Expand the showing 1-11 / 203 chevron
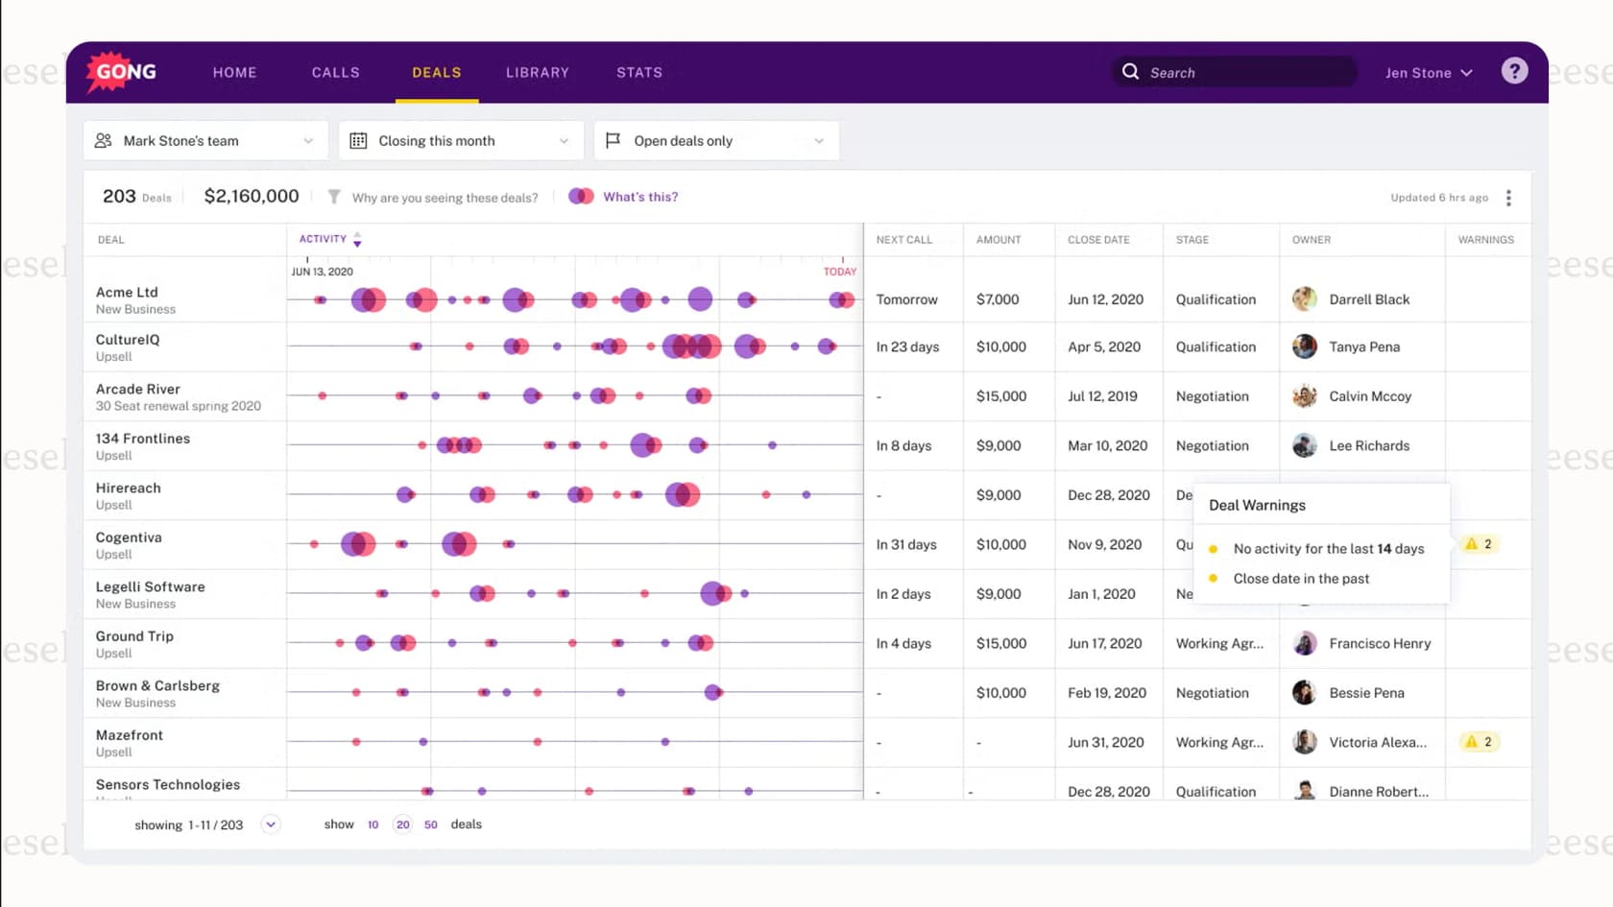 click(x=271, y=824)
